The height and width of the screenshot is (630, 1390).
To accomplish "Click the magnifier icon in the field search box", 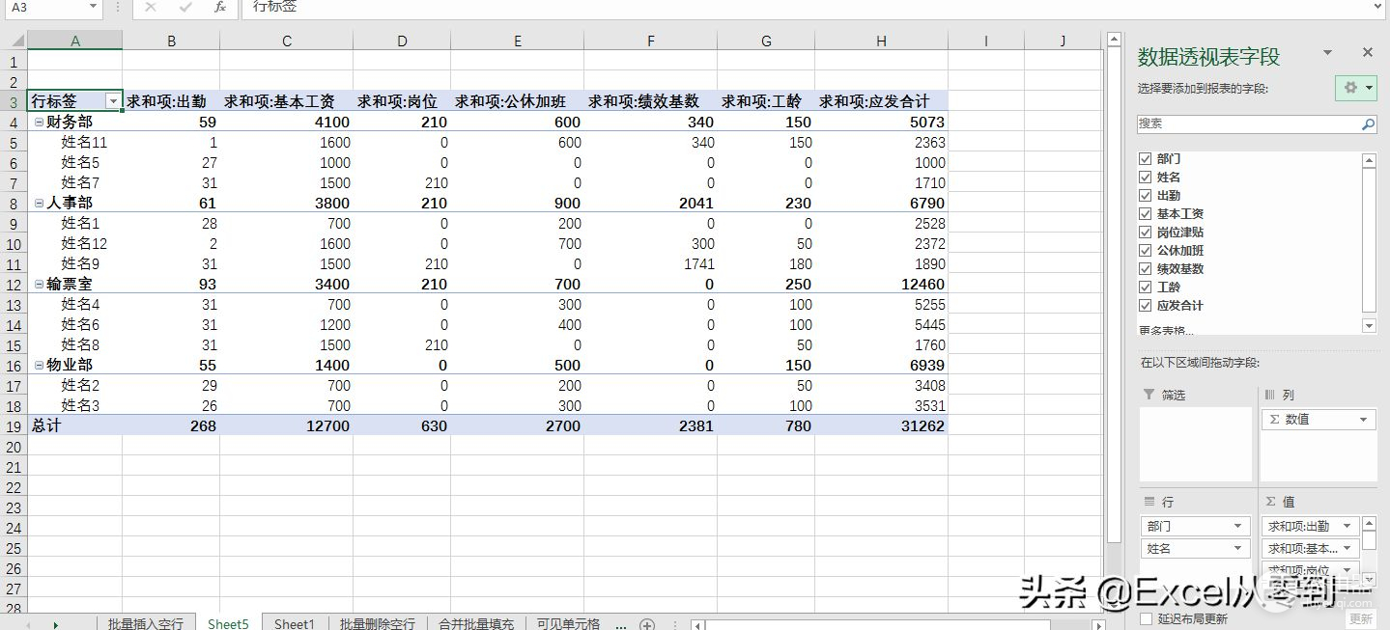I will [1368, 124].
